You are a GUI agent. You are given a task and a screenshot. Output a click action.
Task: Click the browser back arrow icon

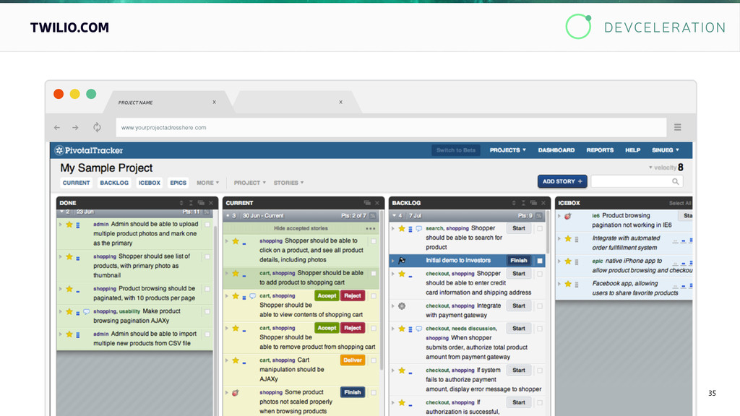click(57, 127)
